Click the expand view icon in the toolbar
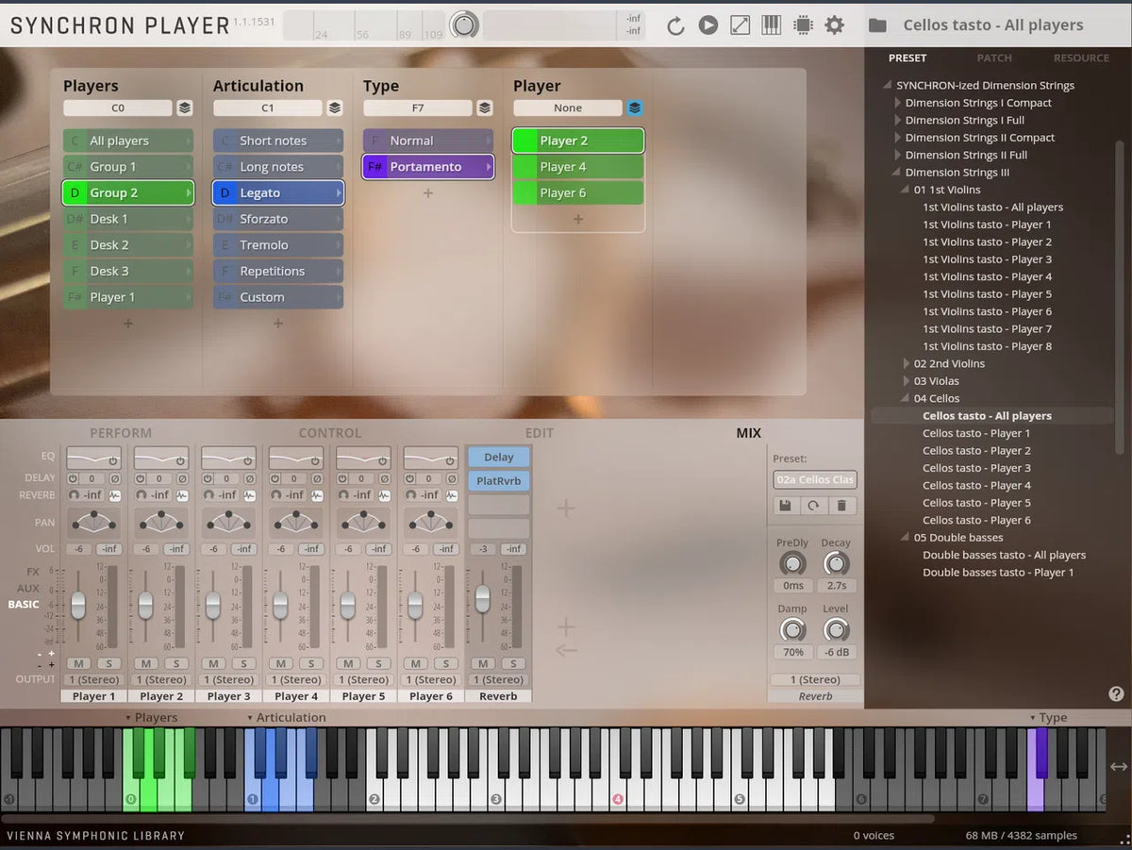Image resolution: width=1132 pixels, height=850 pixels. tap(740, 25)
